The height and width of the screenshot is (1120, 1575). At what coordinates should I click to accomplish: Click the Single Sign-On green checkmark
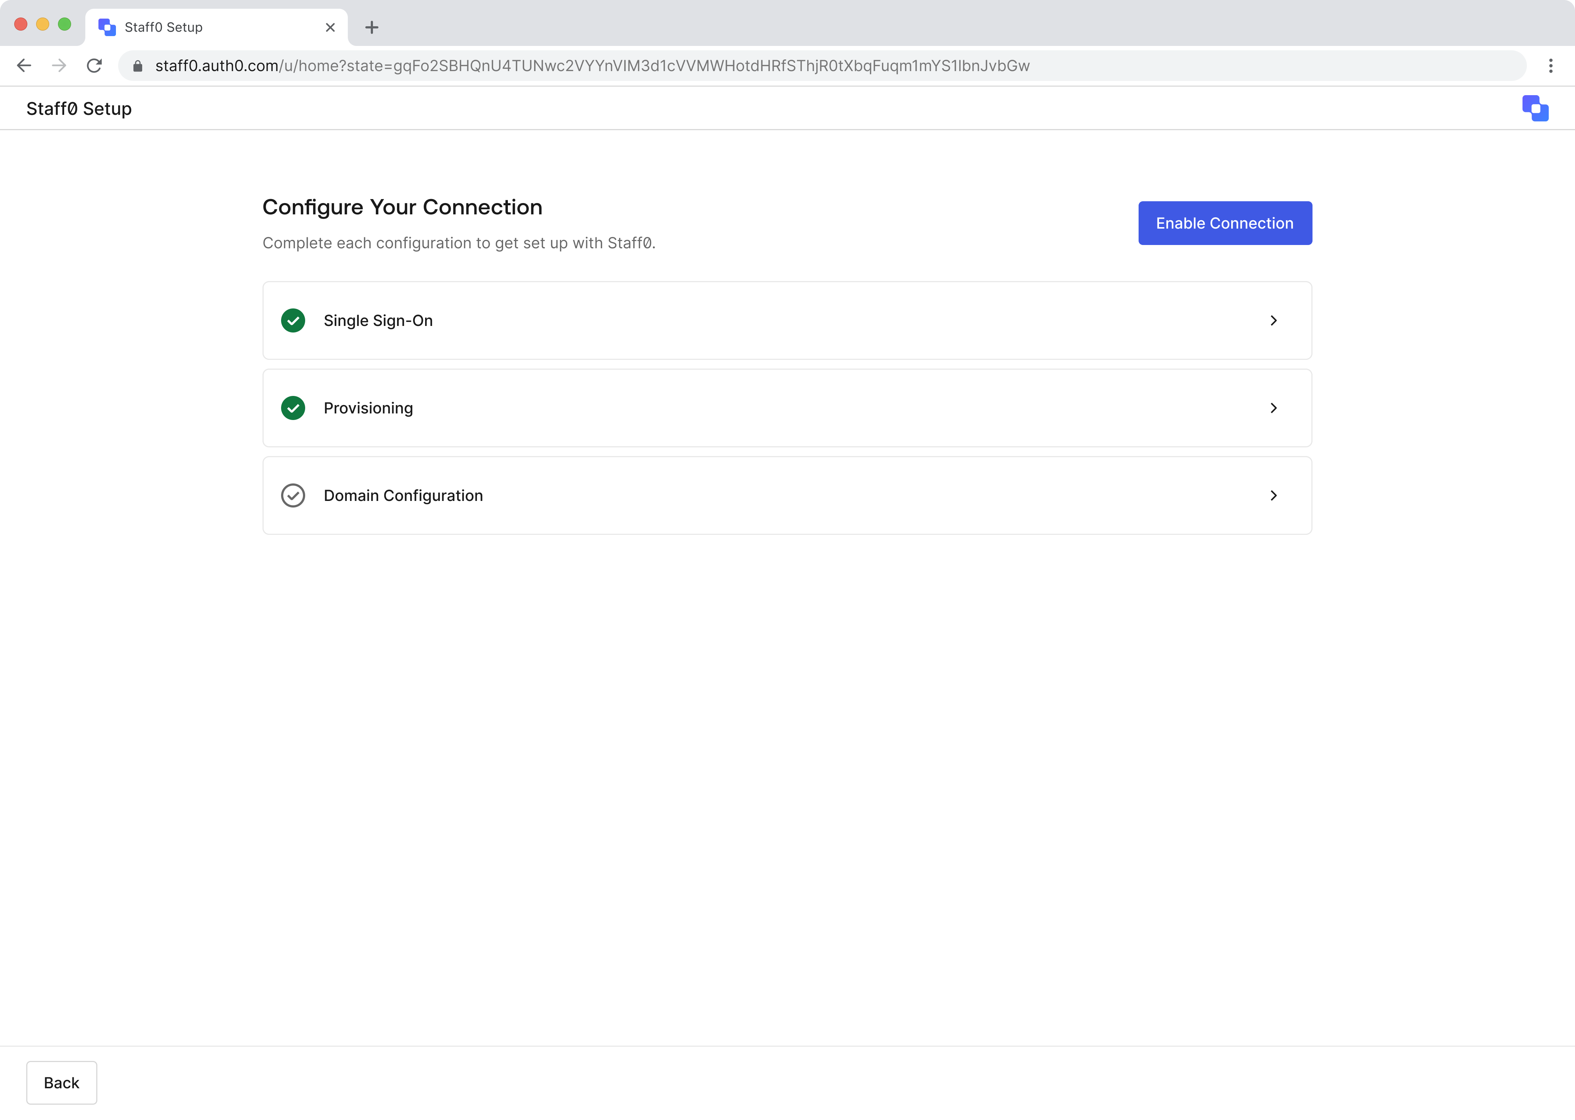(293, 321)
